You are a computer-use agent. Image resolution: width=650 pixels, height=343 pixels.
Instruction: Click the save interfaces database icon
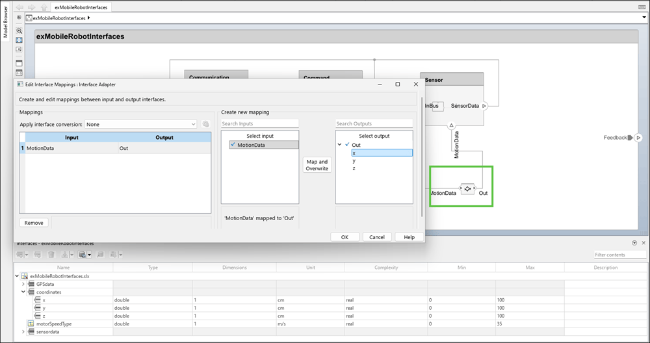[x=82, y=255]
